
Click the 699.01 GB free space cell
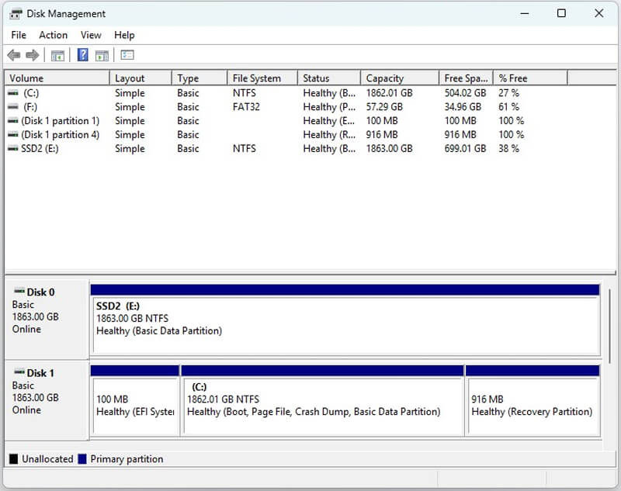click(465, 148)
